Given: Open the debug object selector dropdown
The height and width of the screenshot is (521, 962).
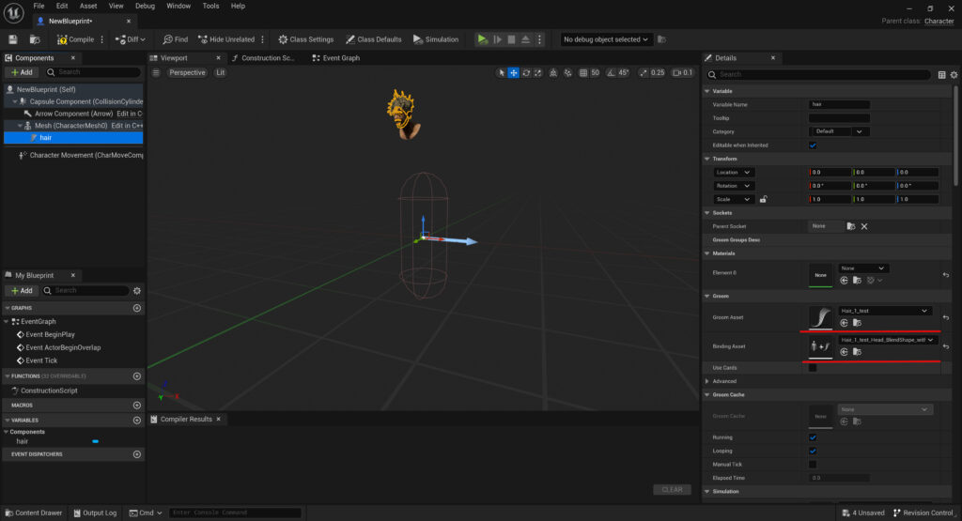Looking at the screenshot, I should pos(606,39).
